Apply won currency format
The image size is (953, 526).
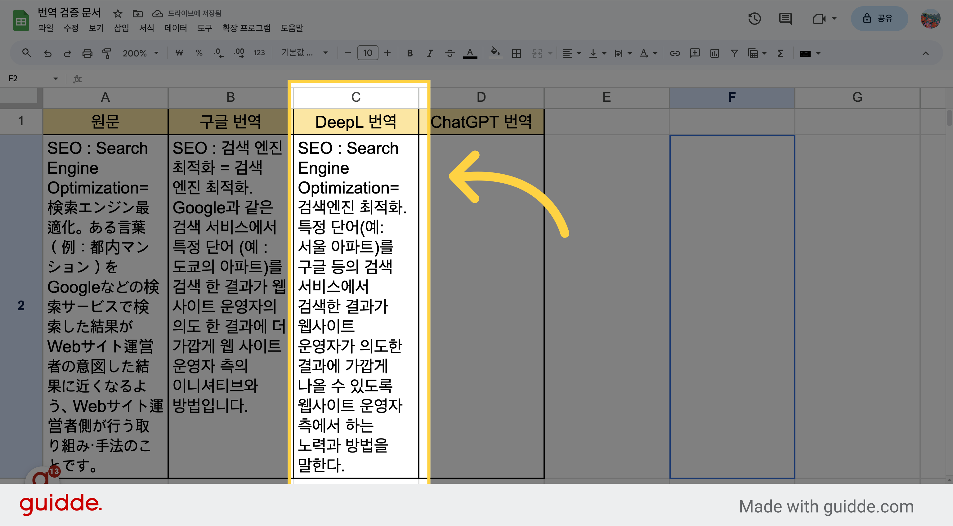point(179,53)
